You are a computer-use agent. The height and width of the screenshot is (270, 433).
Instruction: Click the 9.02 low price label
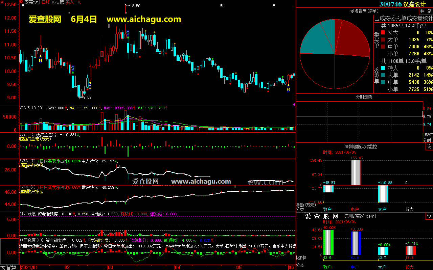[x=87, y=97]
